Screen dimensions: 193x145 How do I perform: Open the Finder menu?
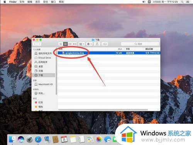tap(13, 2)
